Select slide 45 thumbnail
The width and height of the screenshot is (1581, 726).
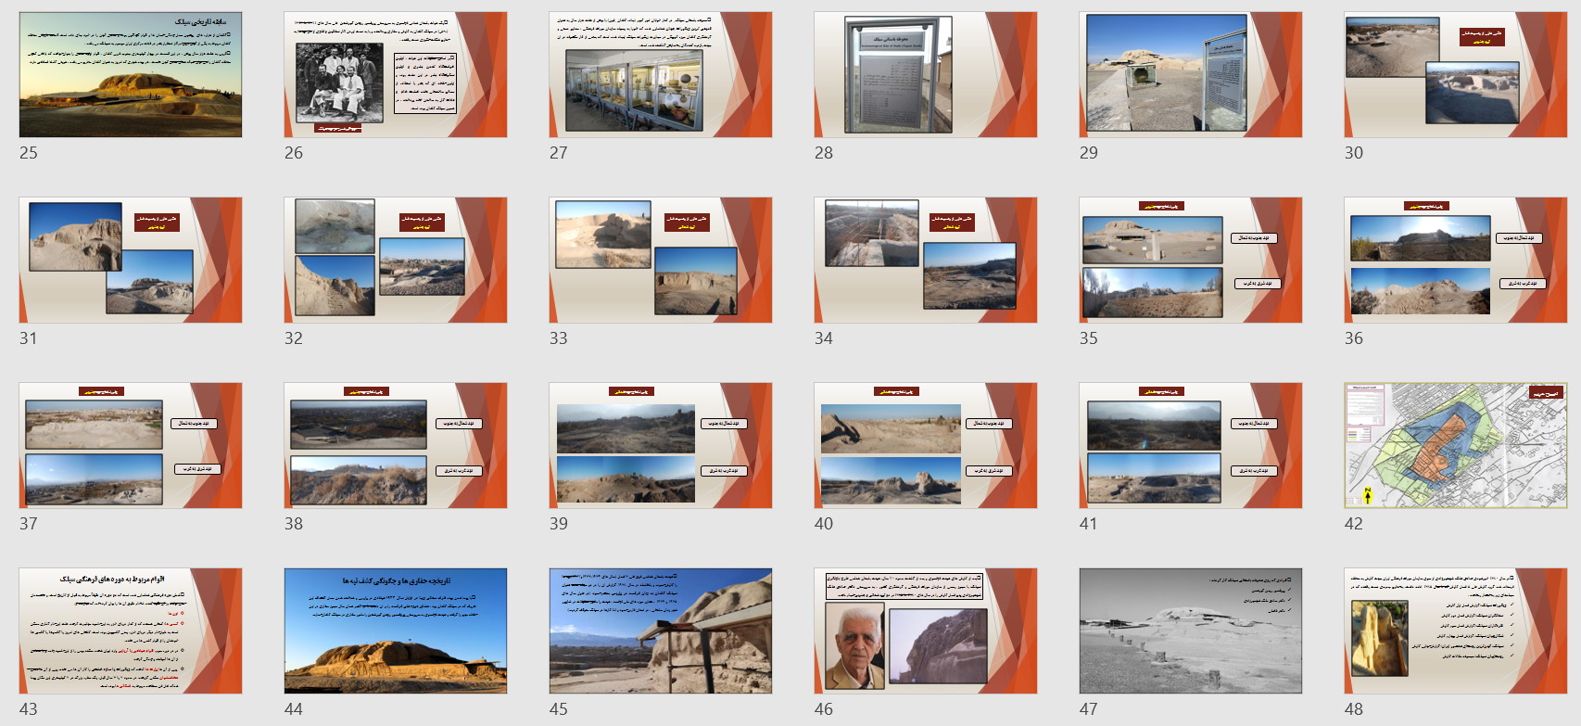tap(661, 631)
